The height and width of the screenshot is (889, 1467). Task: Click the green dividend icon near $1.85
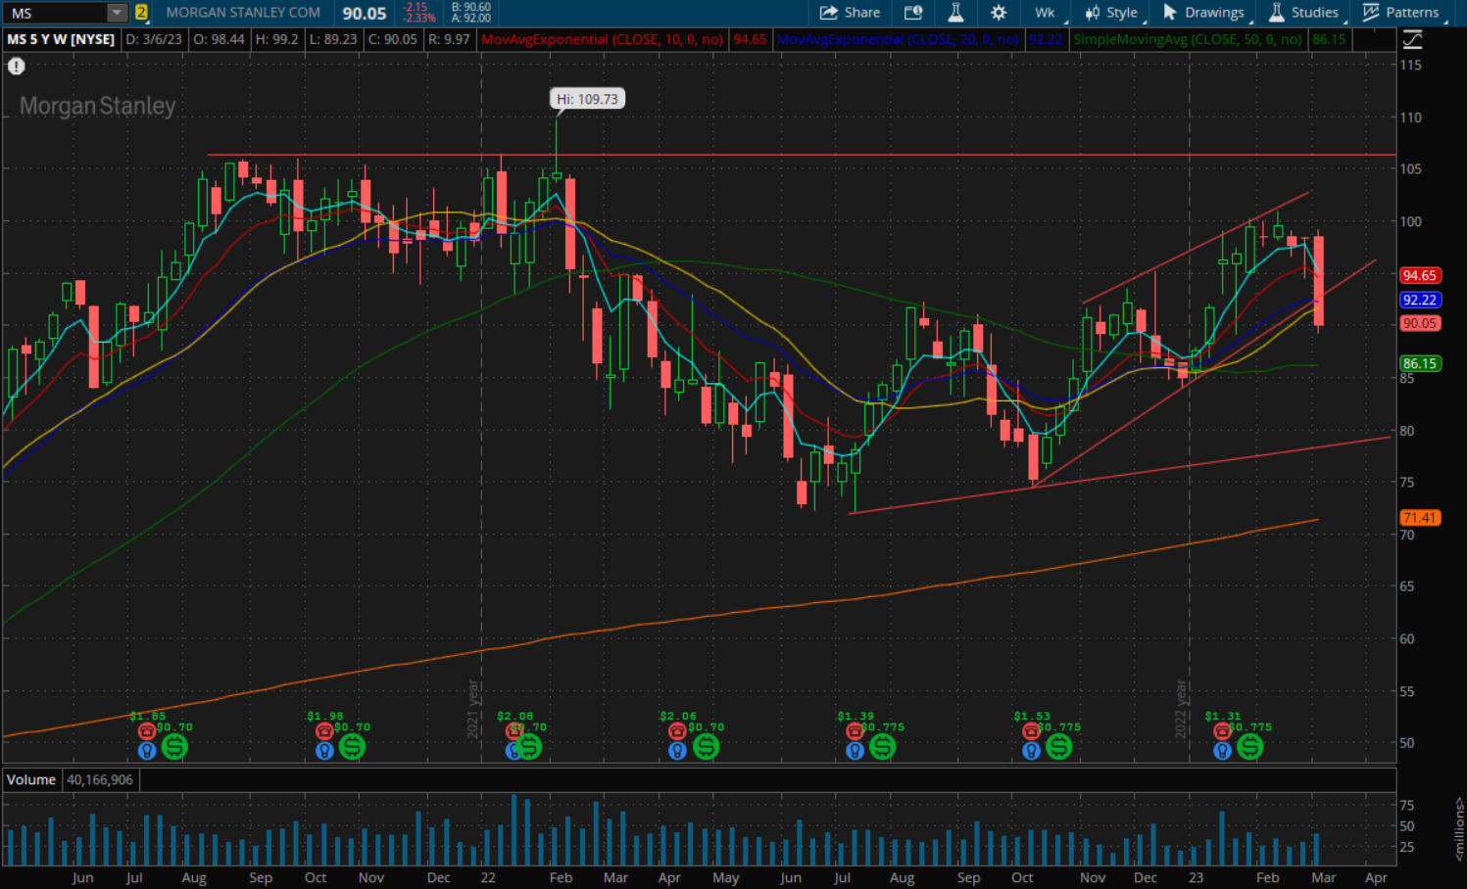click(174, 747)
